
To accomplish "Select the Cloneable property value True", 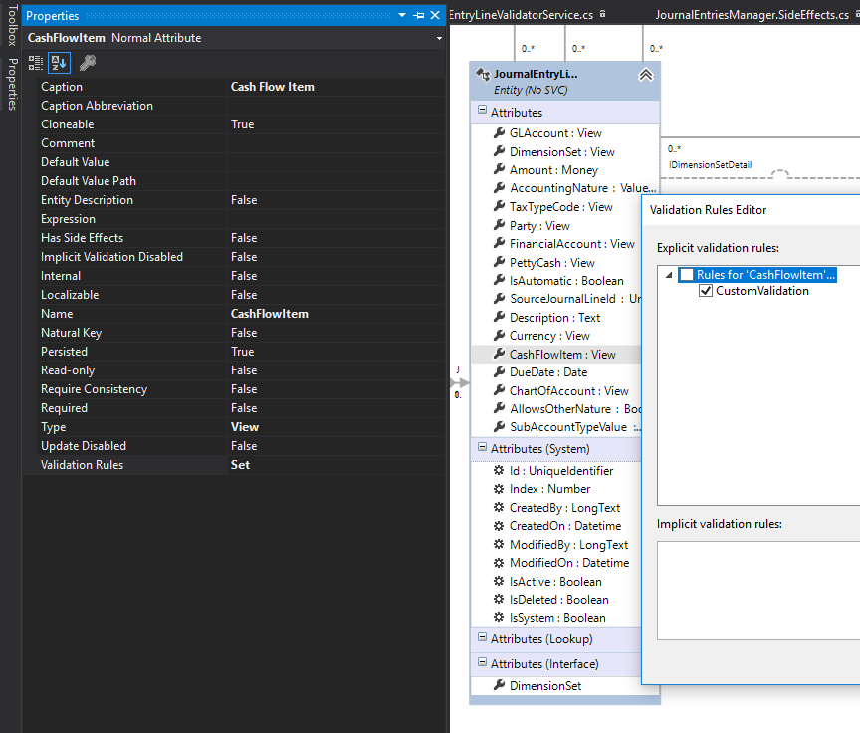I will 243,124.
